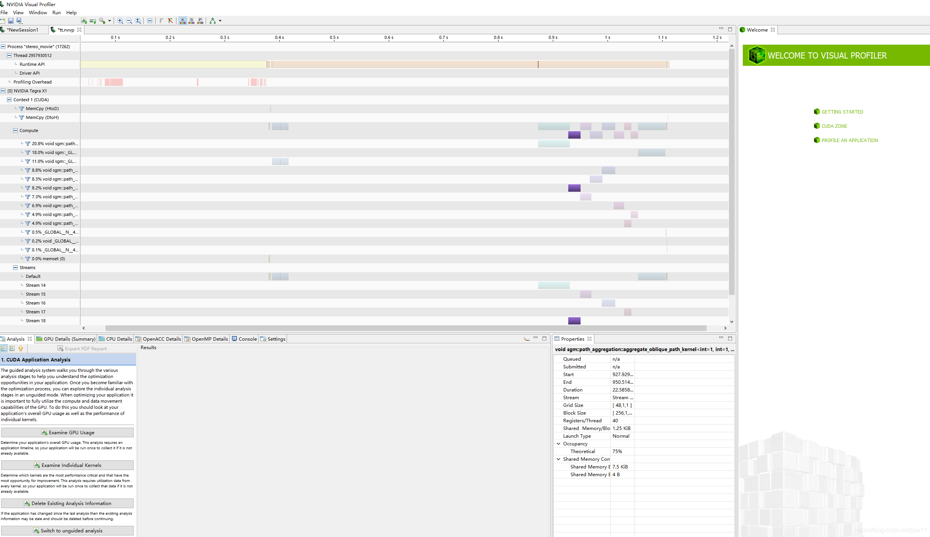Toggle color by kernel K button
The image size is (930, 537).
click(183, 21)
